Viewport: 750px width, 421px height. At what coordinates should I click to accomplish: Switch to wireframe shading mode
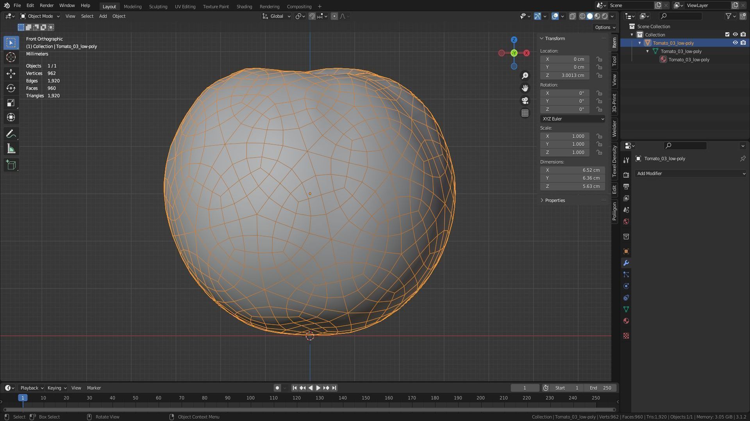click(x=582, y=16)
